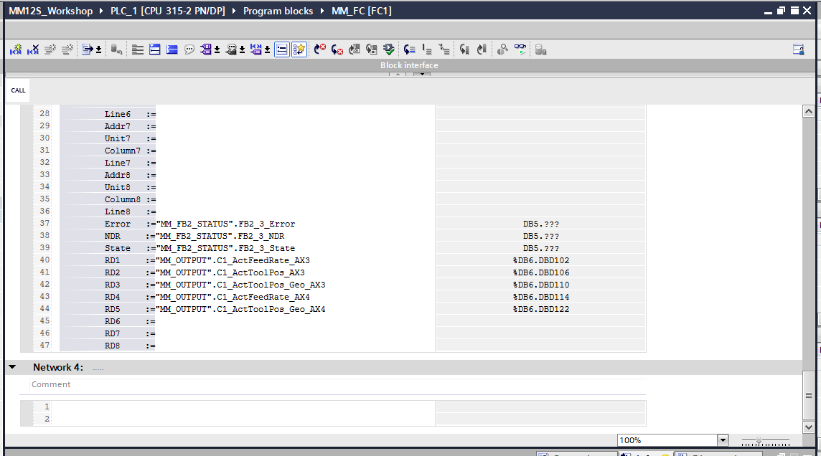Click "MM_FB2_STATUS".FB2_3_State on line 39
This screenshot has height=456, width=821.
(225, 248)
